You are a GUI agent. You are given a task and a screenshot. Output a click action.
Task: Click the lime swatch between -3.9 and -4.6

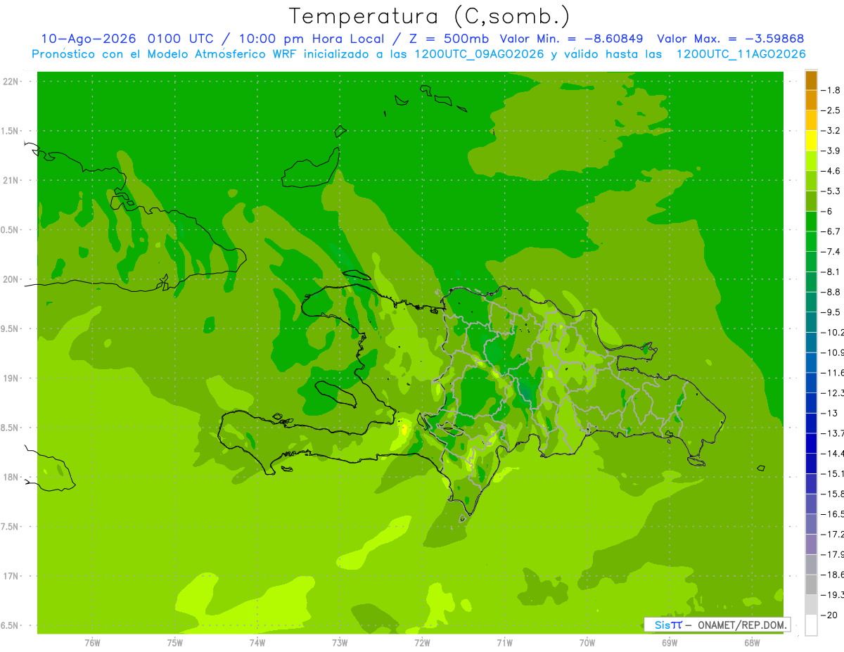[x=811, y=160]
